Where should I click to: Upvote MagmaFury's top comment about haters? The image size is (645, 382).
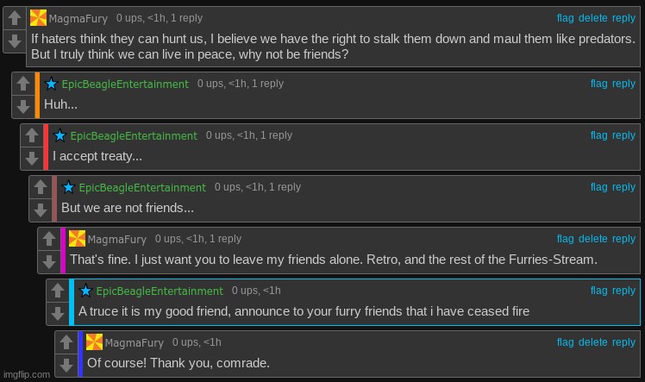(x=15, y=18)
